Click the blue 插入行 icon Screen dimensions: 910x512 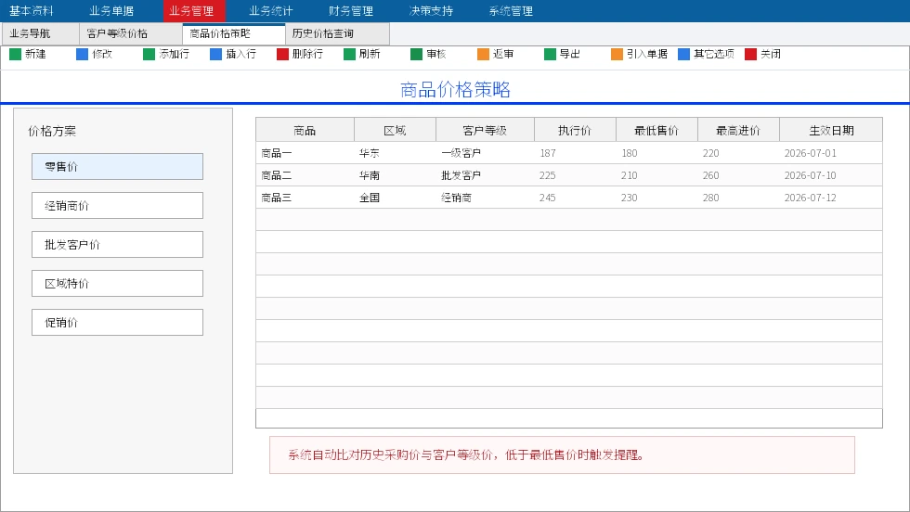click(x=215, y=54)
